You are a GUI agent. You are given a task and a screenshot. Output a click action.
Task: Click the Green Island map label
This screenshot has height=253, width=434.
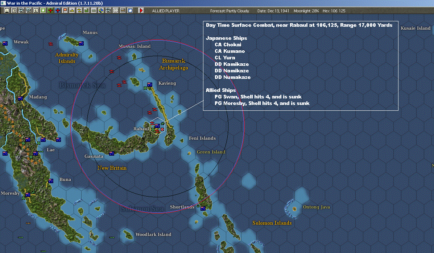click(x=211, y=152)
